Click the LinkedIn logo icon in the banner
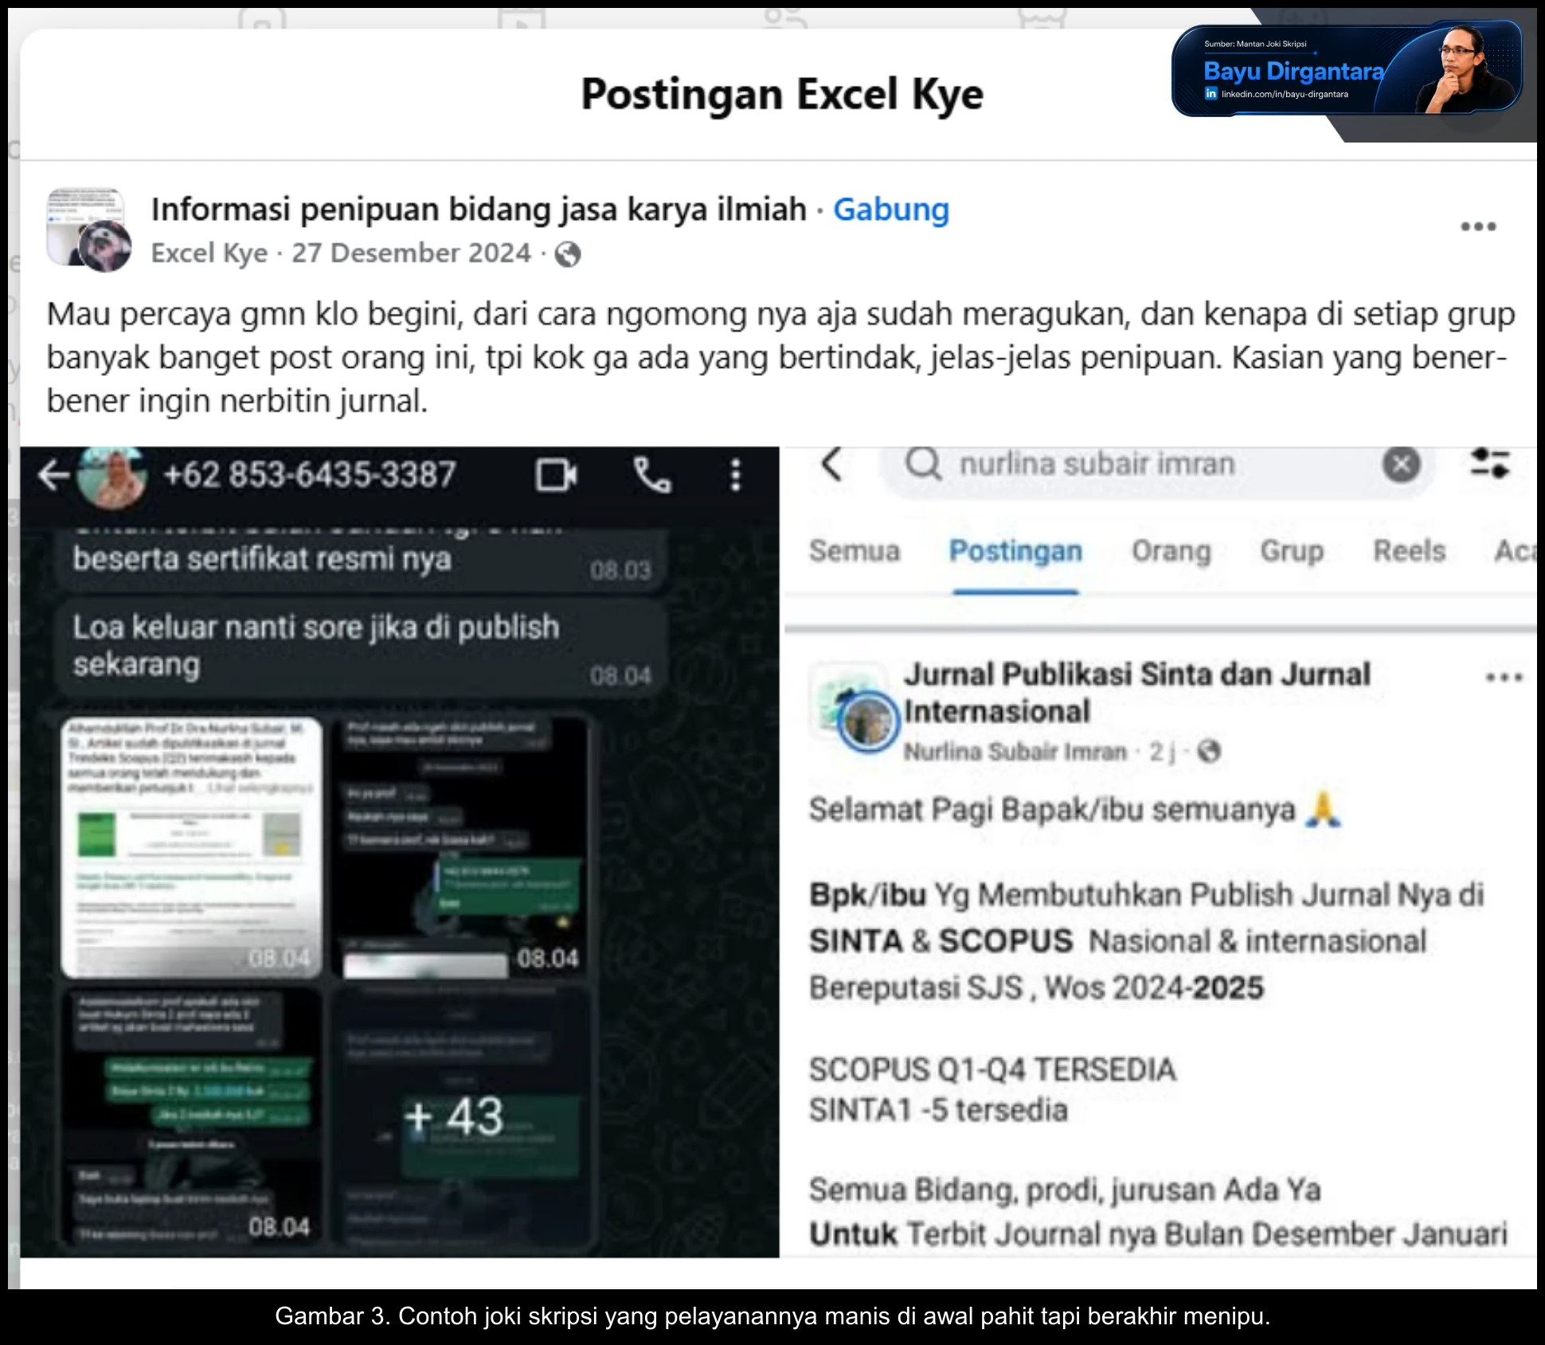Viewport: 1545px width, 1345px height. click(1211, 94)
